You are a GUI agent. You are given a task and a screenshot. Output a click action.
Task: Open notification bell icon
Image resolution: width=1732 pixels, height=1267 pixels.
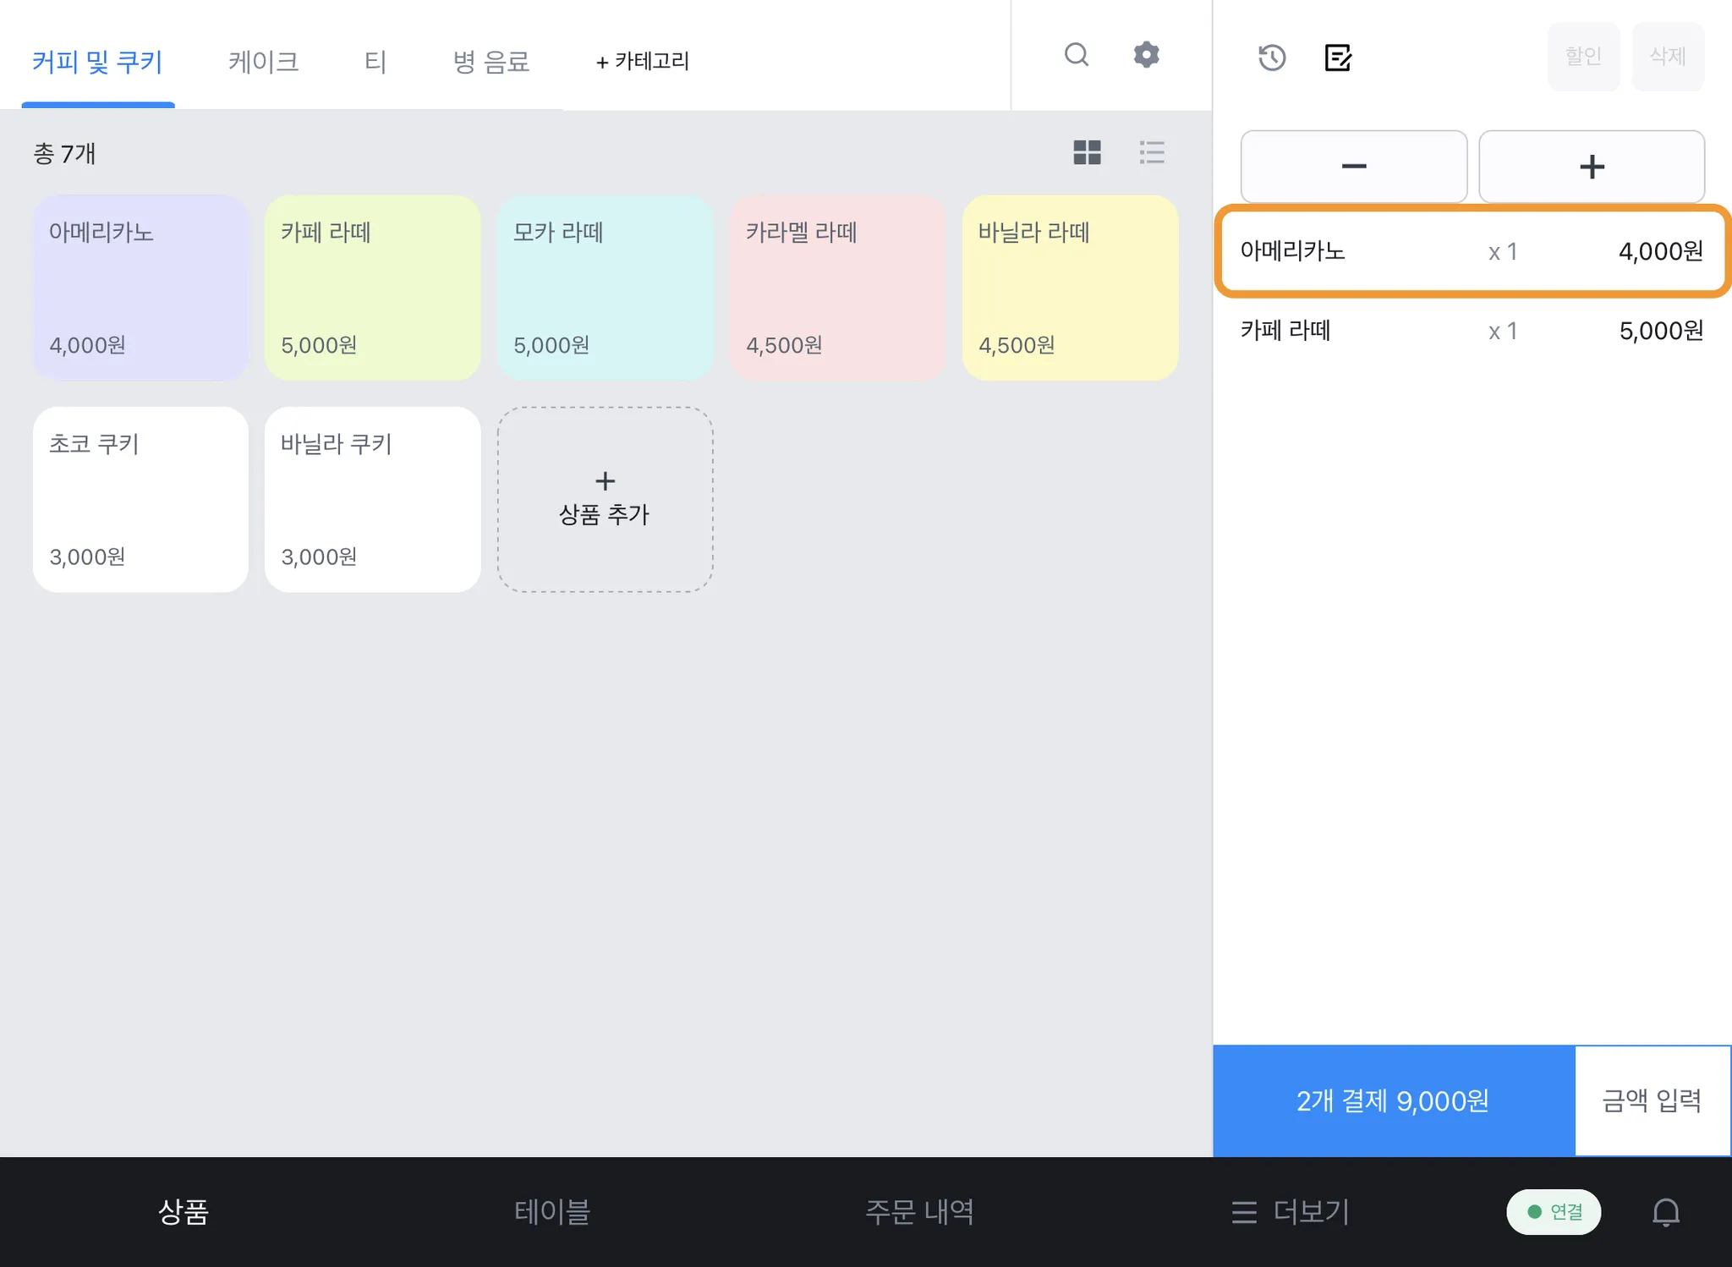tap(1665, 1212)
